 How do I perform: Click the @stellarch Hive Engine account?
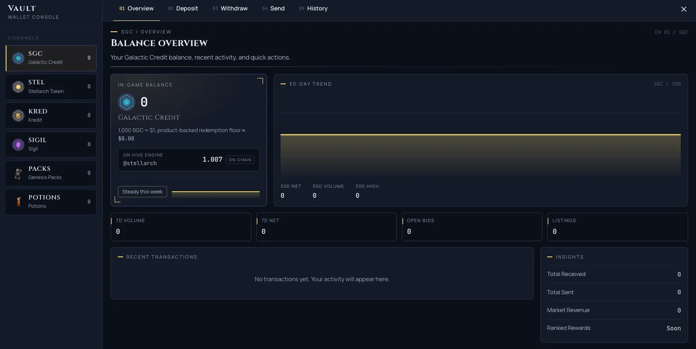[140, 163]
